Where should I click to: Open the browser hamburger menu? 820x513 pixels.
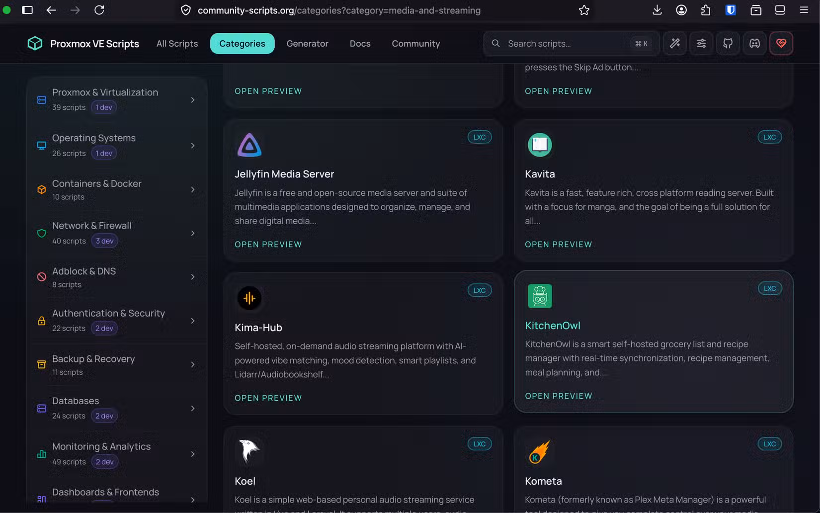point(804,10)
